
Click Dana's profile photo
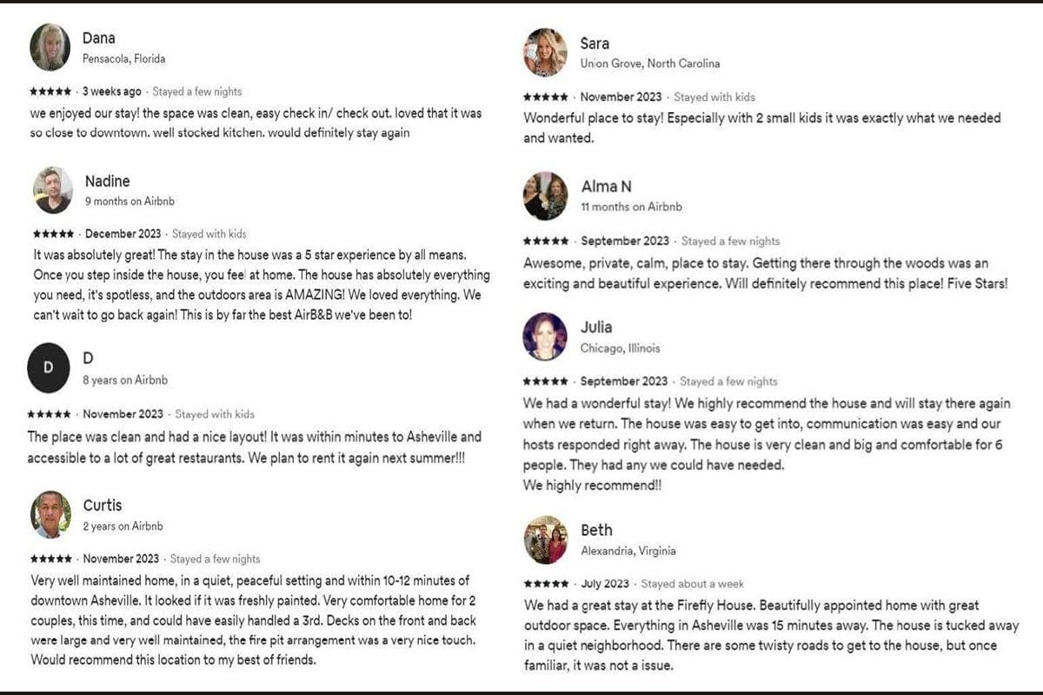(50, 47)
